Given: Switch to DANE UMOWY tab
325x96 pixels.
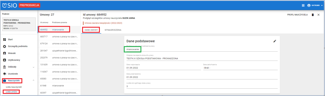Looking at the screenshot, I should pyautogui.click(x=91, y=30).
